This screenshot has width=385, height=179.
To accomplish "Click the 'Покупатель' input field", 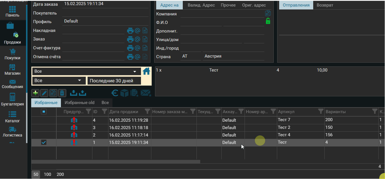I will click(x=105, y=13).
